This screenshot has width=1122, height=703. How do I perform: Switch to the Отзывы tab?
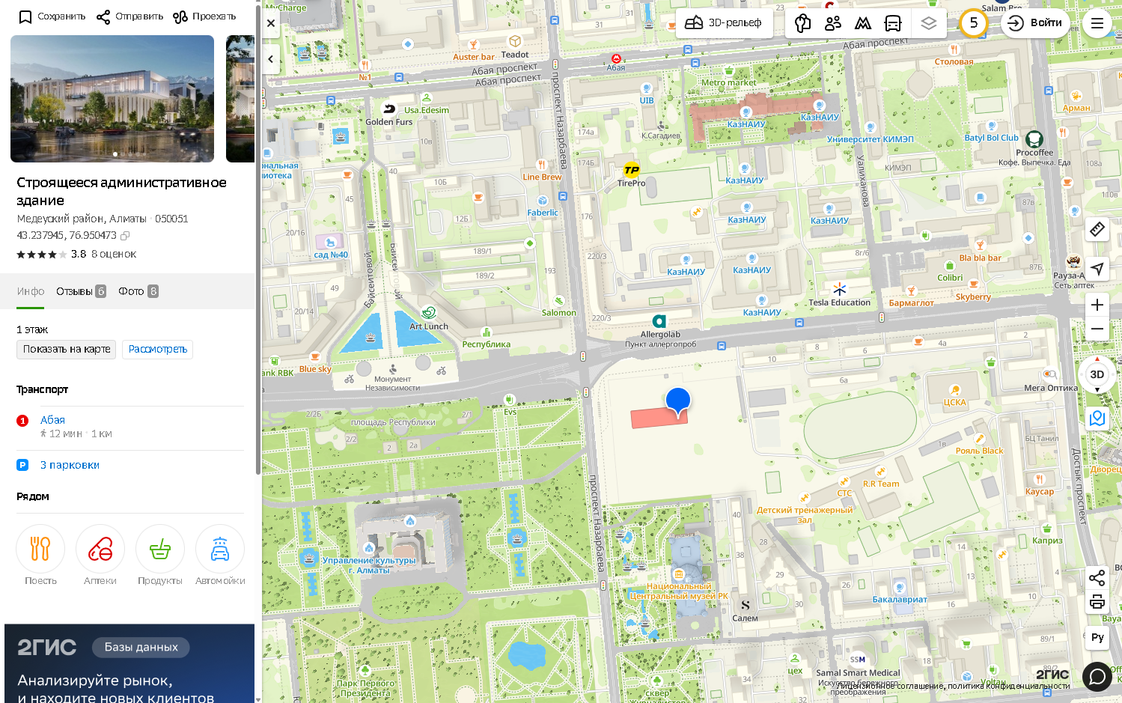coord(81,291)
